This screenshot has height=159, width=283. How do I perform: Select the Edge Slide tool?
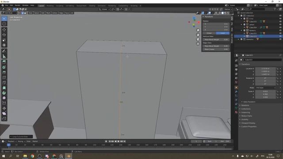pos(4,103)
